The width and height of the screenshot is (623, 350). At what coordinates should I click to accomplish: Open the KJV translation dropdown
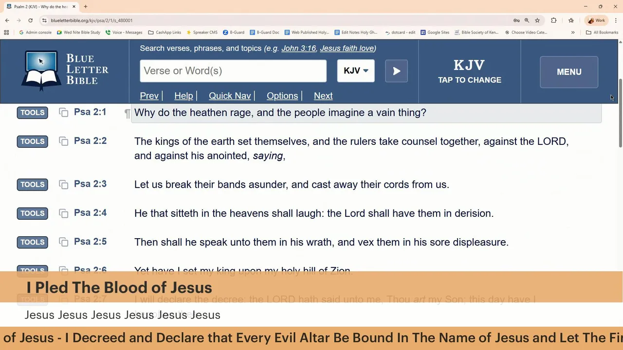[356, 71]
